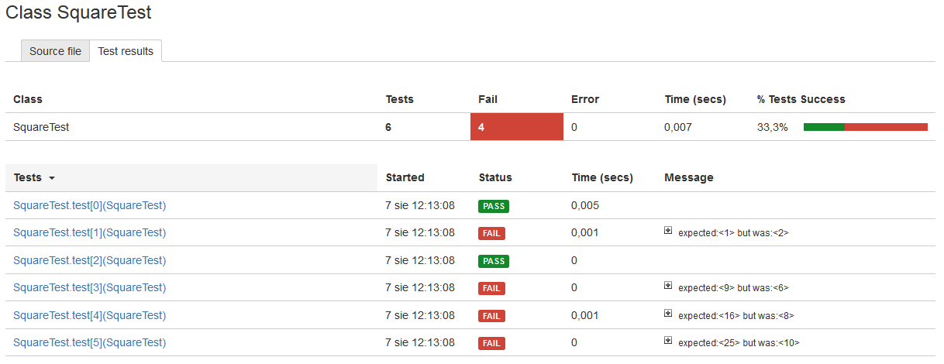Click the Status column header

coord(495,177)
